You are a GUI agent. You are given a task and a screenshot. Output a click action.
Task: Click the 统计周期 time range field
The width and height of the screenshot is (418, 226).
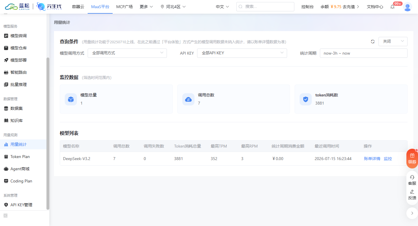click(x=364, y=53)
